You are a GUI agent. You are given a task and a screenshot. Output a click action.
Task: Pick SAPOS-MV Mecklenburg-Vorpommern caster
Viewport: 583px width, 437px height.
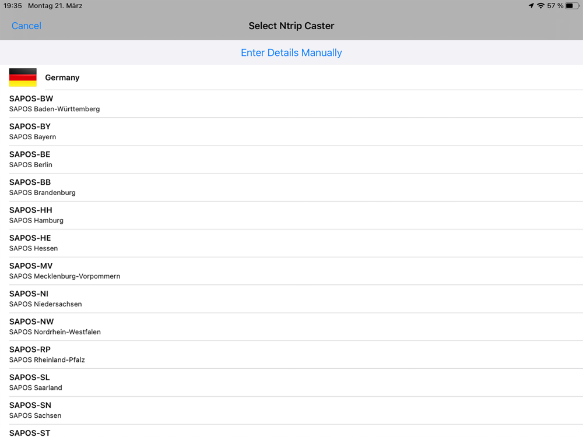click(291, 271)
